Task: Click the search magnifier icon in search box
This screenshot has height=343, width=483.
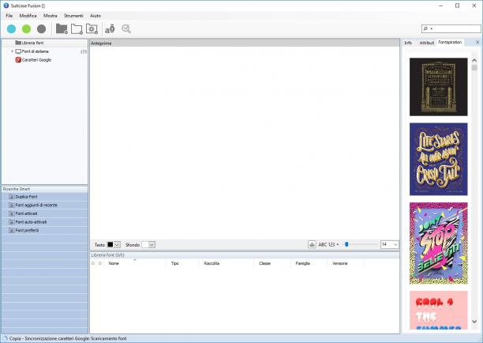Action: coord(425,28)
